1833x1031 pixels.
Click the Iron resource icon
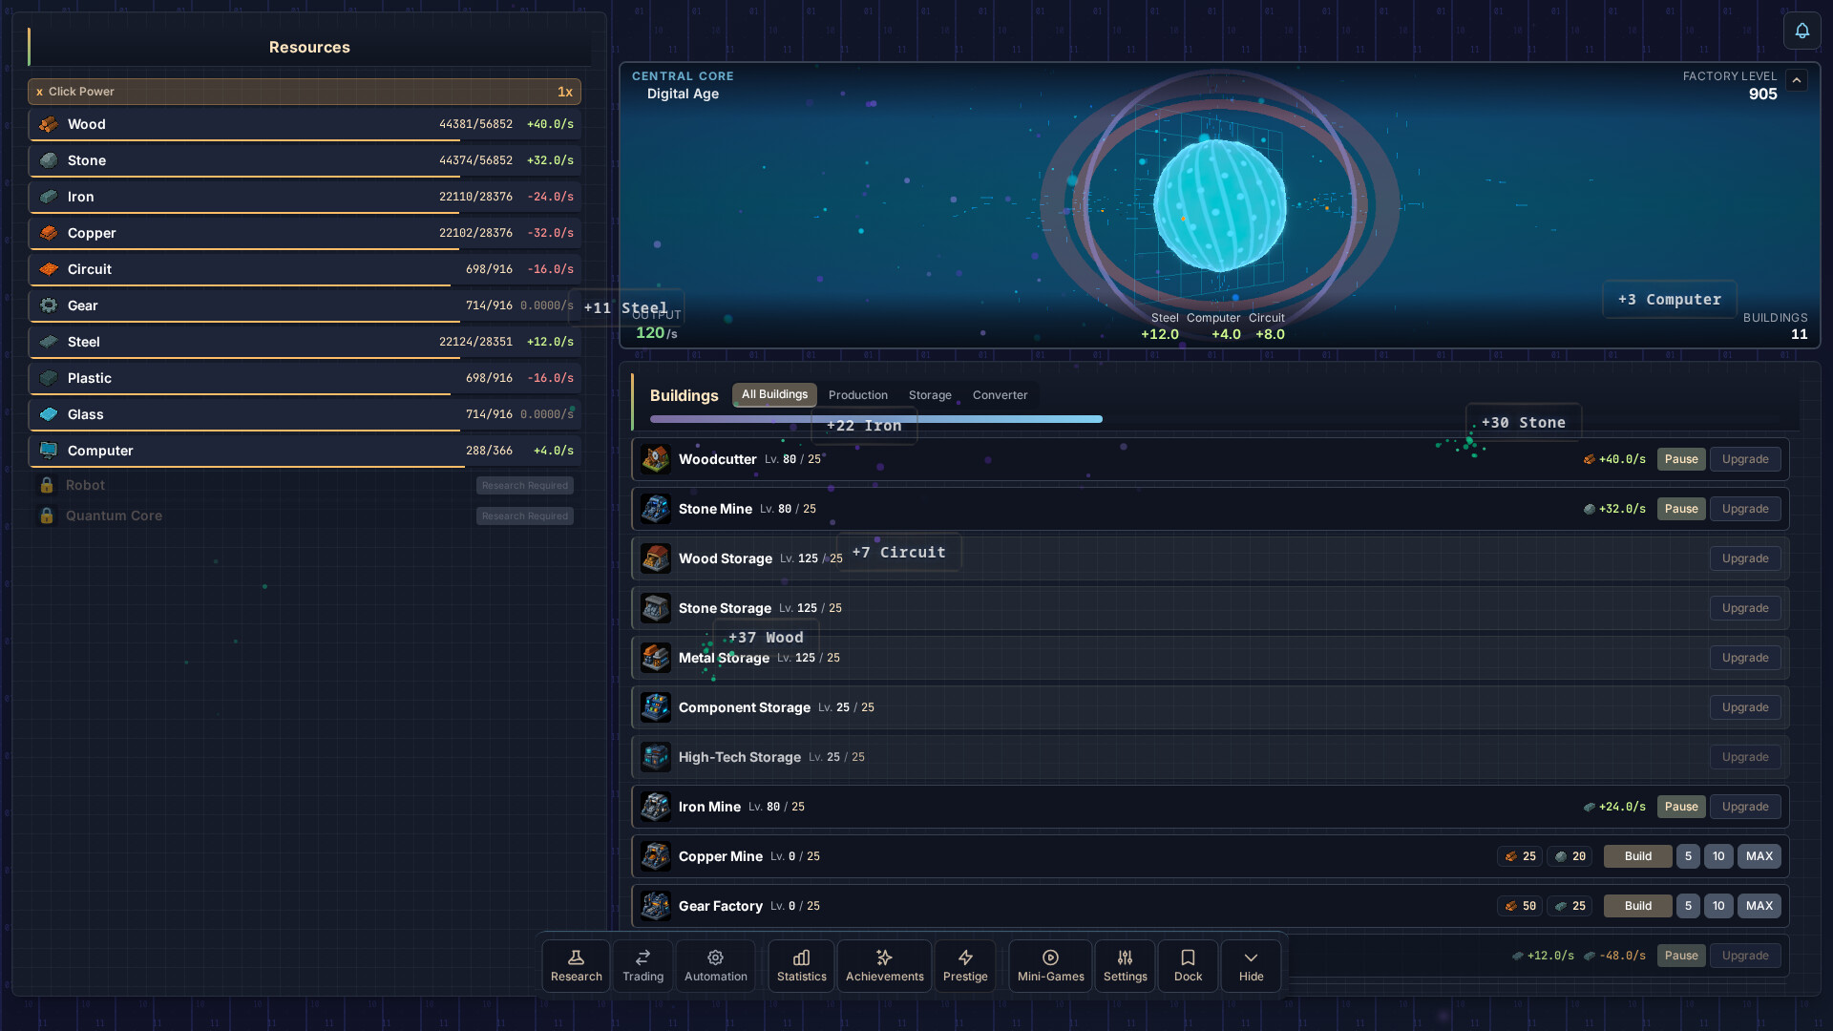[x=49, y=197]
